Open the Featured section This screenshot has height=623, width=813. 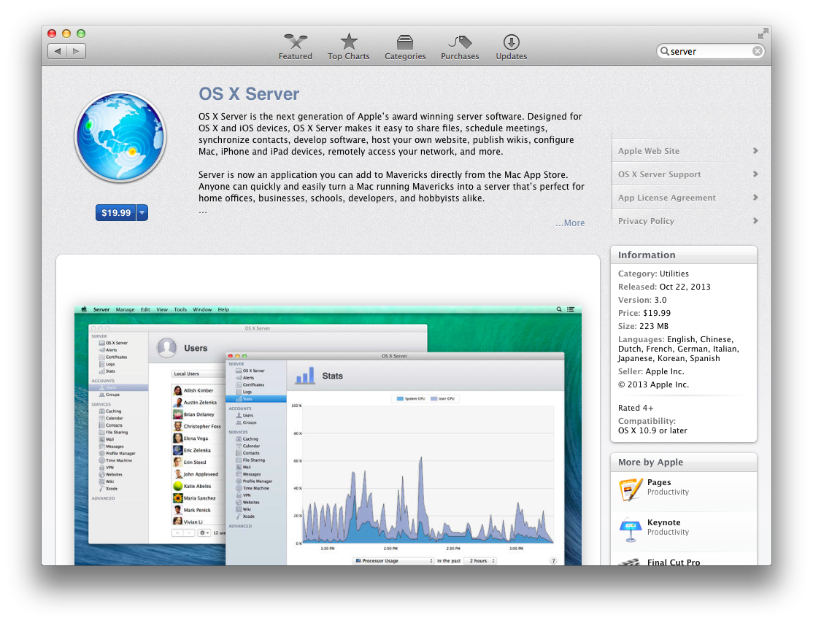coord(295,47)
